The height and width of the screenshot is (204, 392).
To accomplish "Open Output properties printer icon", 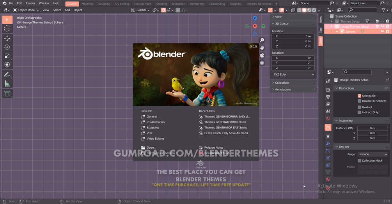I will tap(328, 97).
